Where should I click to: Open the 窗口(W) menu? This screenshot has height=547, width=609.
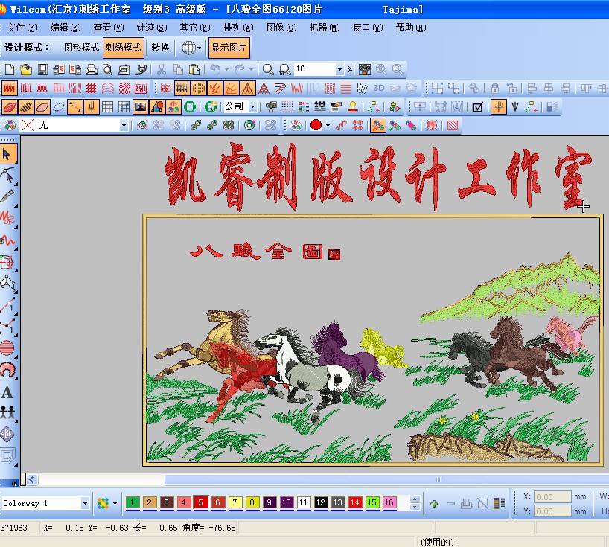point(368,28)
